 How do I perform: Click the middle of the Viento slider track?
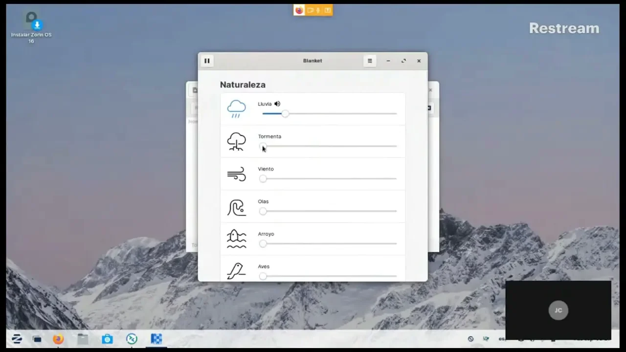tap(330, 179)
